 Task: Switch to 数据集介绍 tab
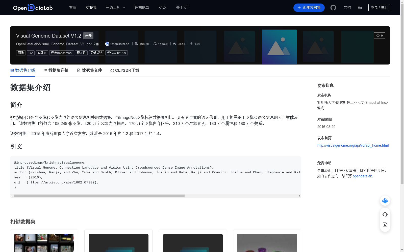23,70
